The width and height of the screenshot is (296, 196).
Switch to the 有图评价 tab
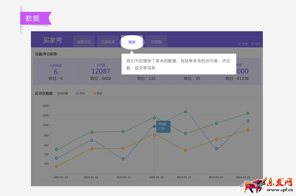[84, 42]
